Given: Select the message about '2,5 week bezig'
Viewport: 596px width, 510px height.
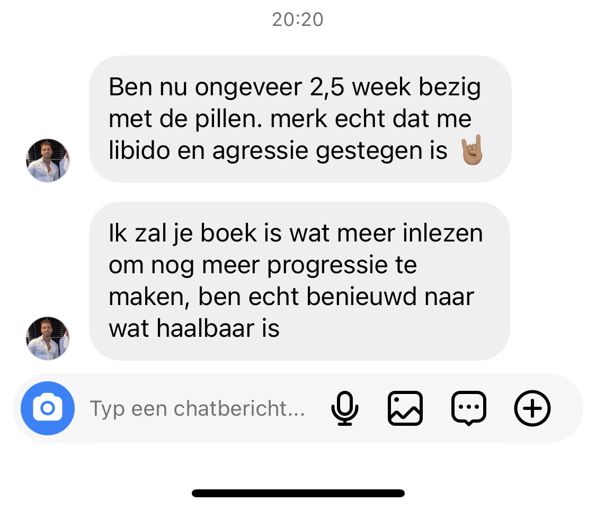Looking at the screenshot, I should [300, 119].
